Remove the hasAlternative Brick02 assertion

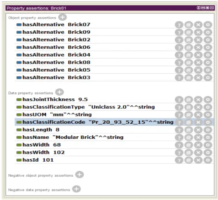(x=198, y=40)
